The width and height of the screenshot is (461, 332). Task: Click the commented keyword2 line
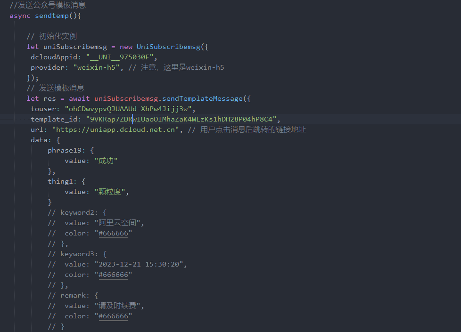77,212
